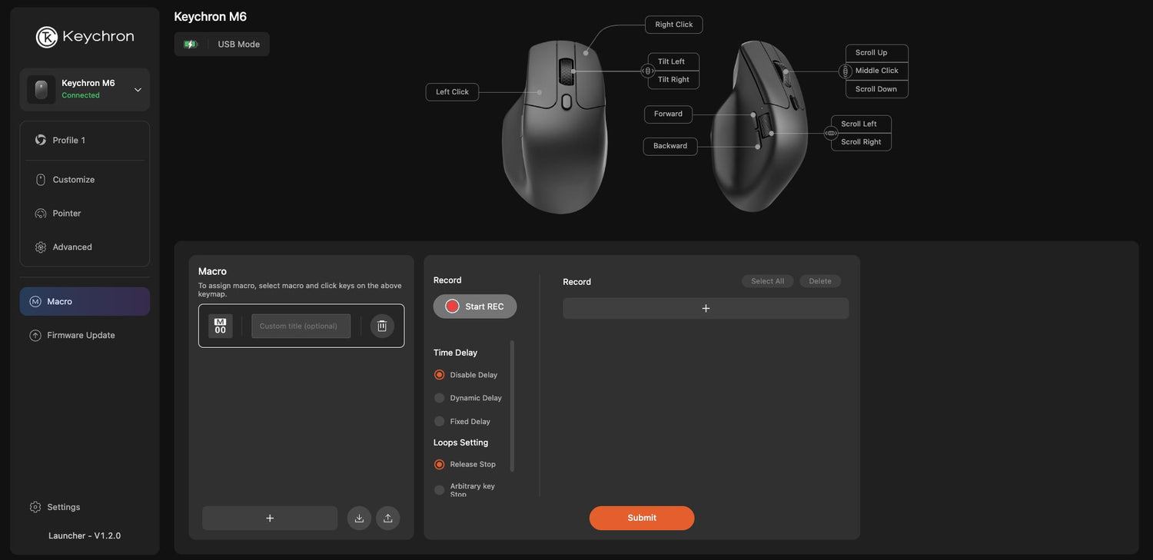The width and height of the screenshot is (1153, 560).
Task: Click the Keychron logo in the sidebar
Action: click(85, 37)
